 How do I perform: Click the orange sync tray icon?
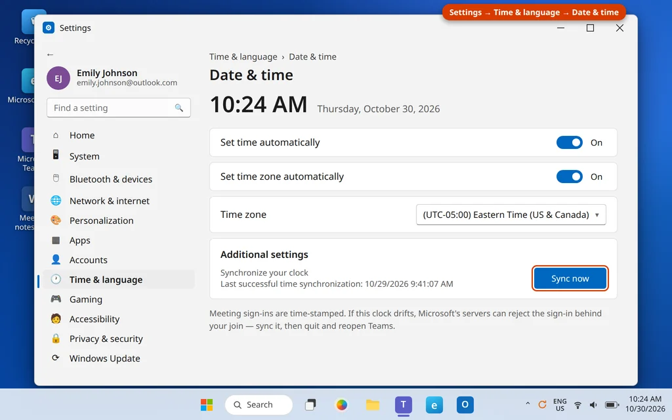tap(542, 404)
